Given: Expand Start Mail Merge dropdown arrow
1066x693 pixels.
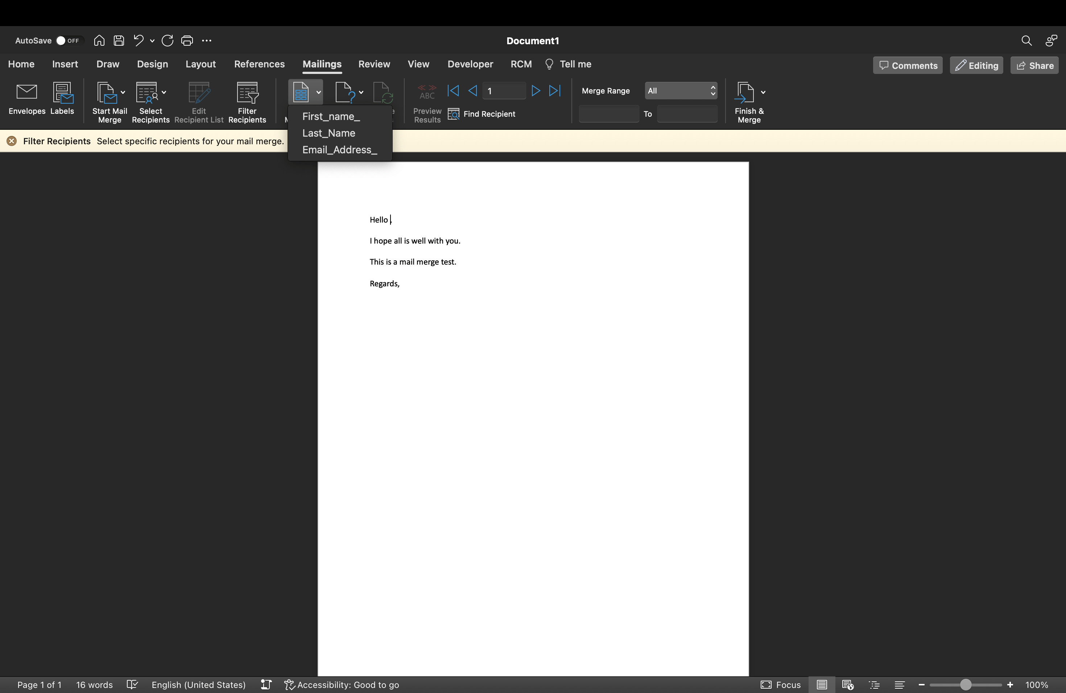Looking at the screenshot, I should pyautogui.click(x=123, y=92).
